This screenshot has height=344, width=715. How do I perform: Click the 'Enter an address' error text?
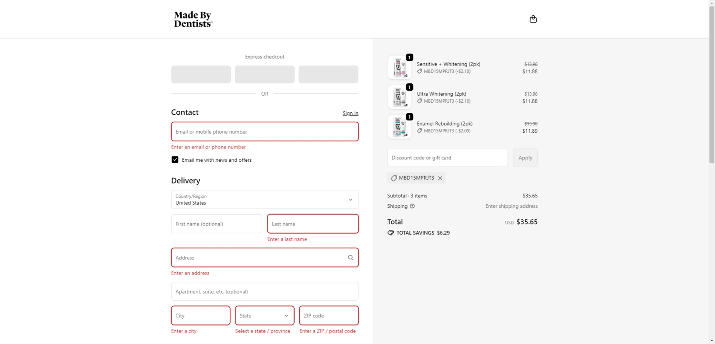(190, 273)
